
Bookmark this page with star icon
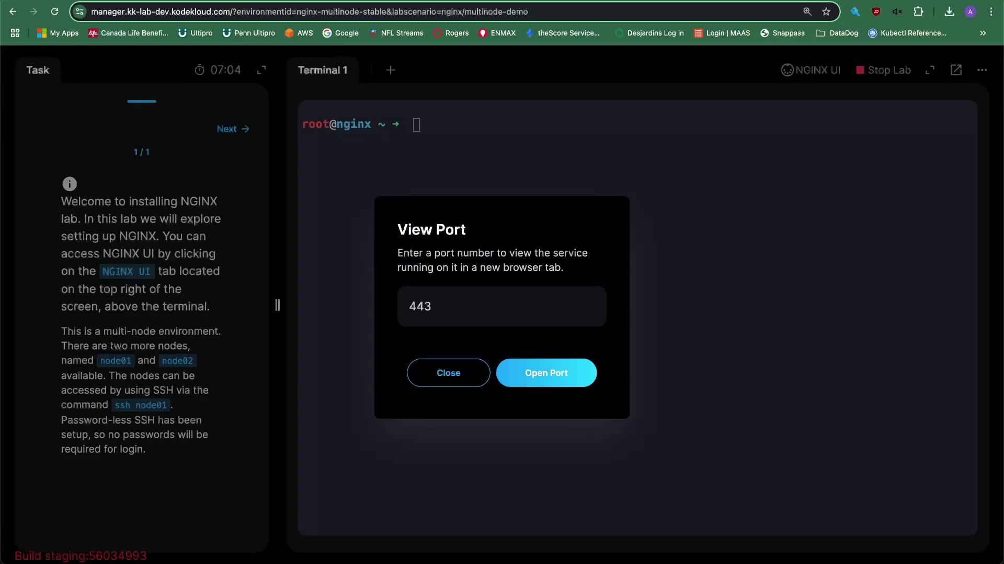pos(826,11)
